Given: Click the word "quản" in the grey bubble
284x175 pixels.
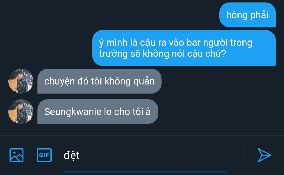Looking at the screenshot, I should point(144,81).
